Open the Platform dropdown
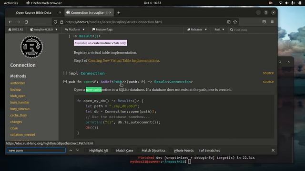The width and height of the screenshot is (305, 171). pos(75,29)
